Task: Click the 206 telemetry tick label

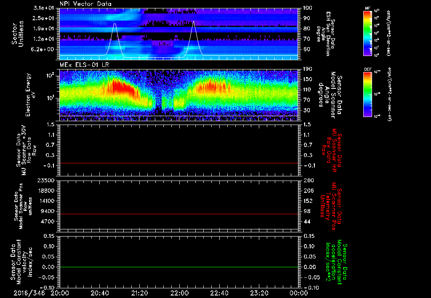Action: pos(308,191)
